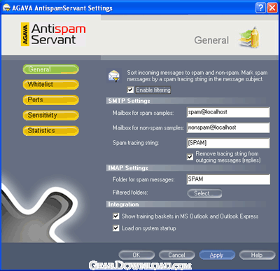Image resolution: width=280 pixels, height=271 pixels.
Task: Close the AntispamServant Settings window
Action: pos(272,8)
